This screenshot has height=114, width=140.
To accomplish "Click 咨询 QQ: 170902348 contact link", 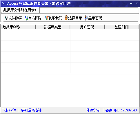I will (121, 110).
